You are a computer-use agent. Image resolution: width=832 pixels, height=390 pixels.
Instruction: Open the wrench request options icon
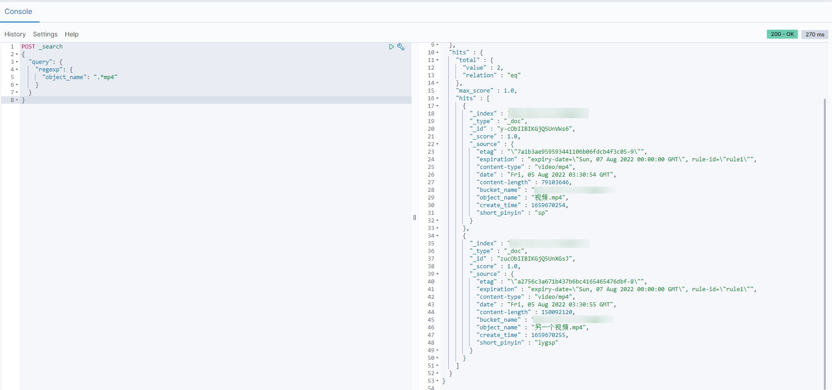coord(401,47)
